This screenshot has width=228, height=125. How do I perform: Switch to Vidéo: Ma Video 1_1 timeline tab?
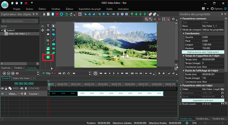tap(23, 78)
